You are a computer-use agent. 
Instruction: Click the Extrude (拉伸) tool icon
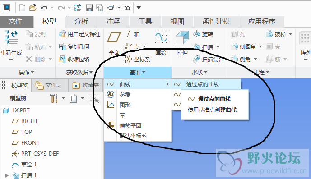182,37
